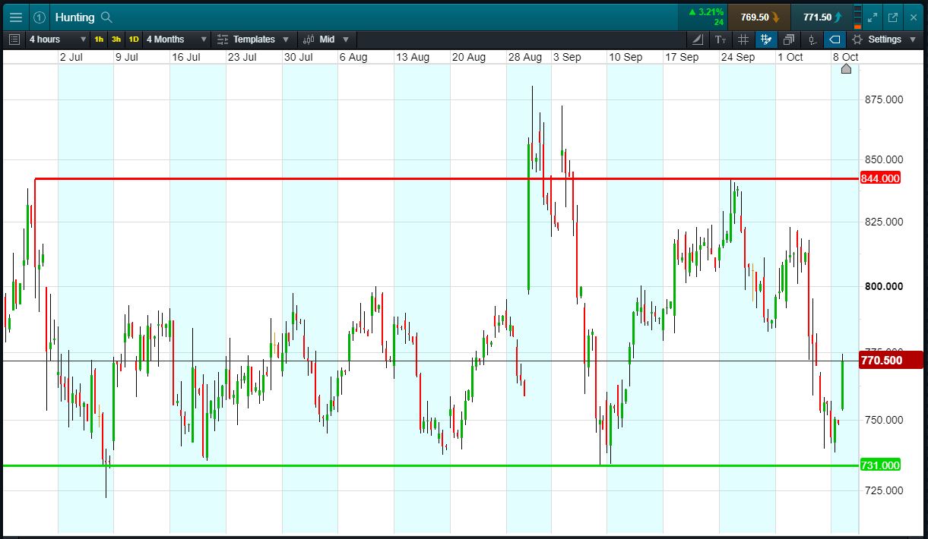Click the 2 Jul date label
The width and height of the screenshot is (928, 539).
point(71,57)
